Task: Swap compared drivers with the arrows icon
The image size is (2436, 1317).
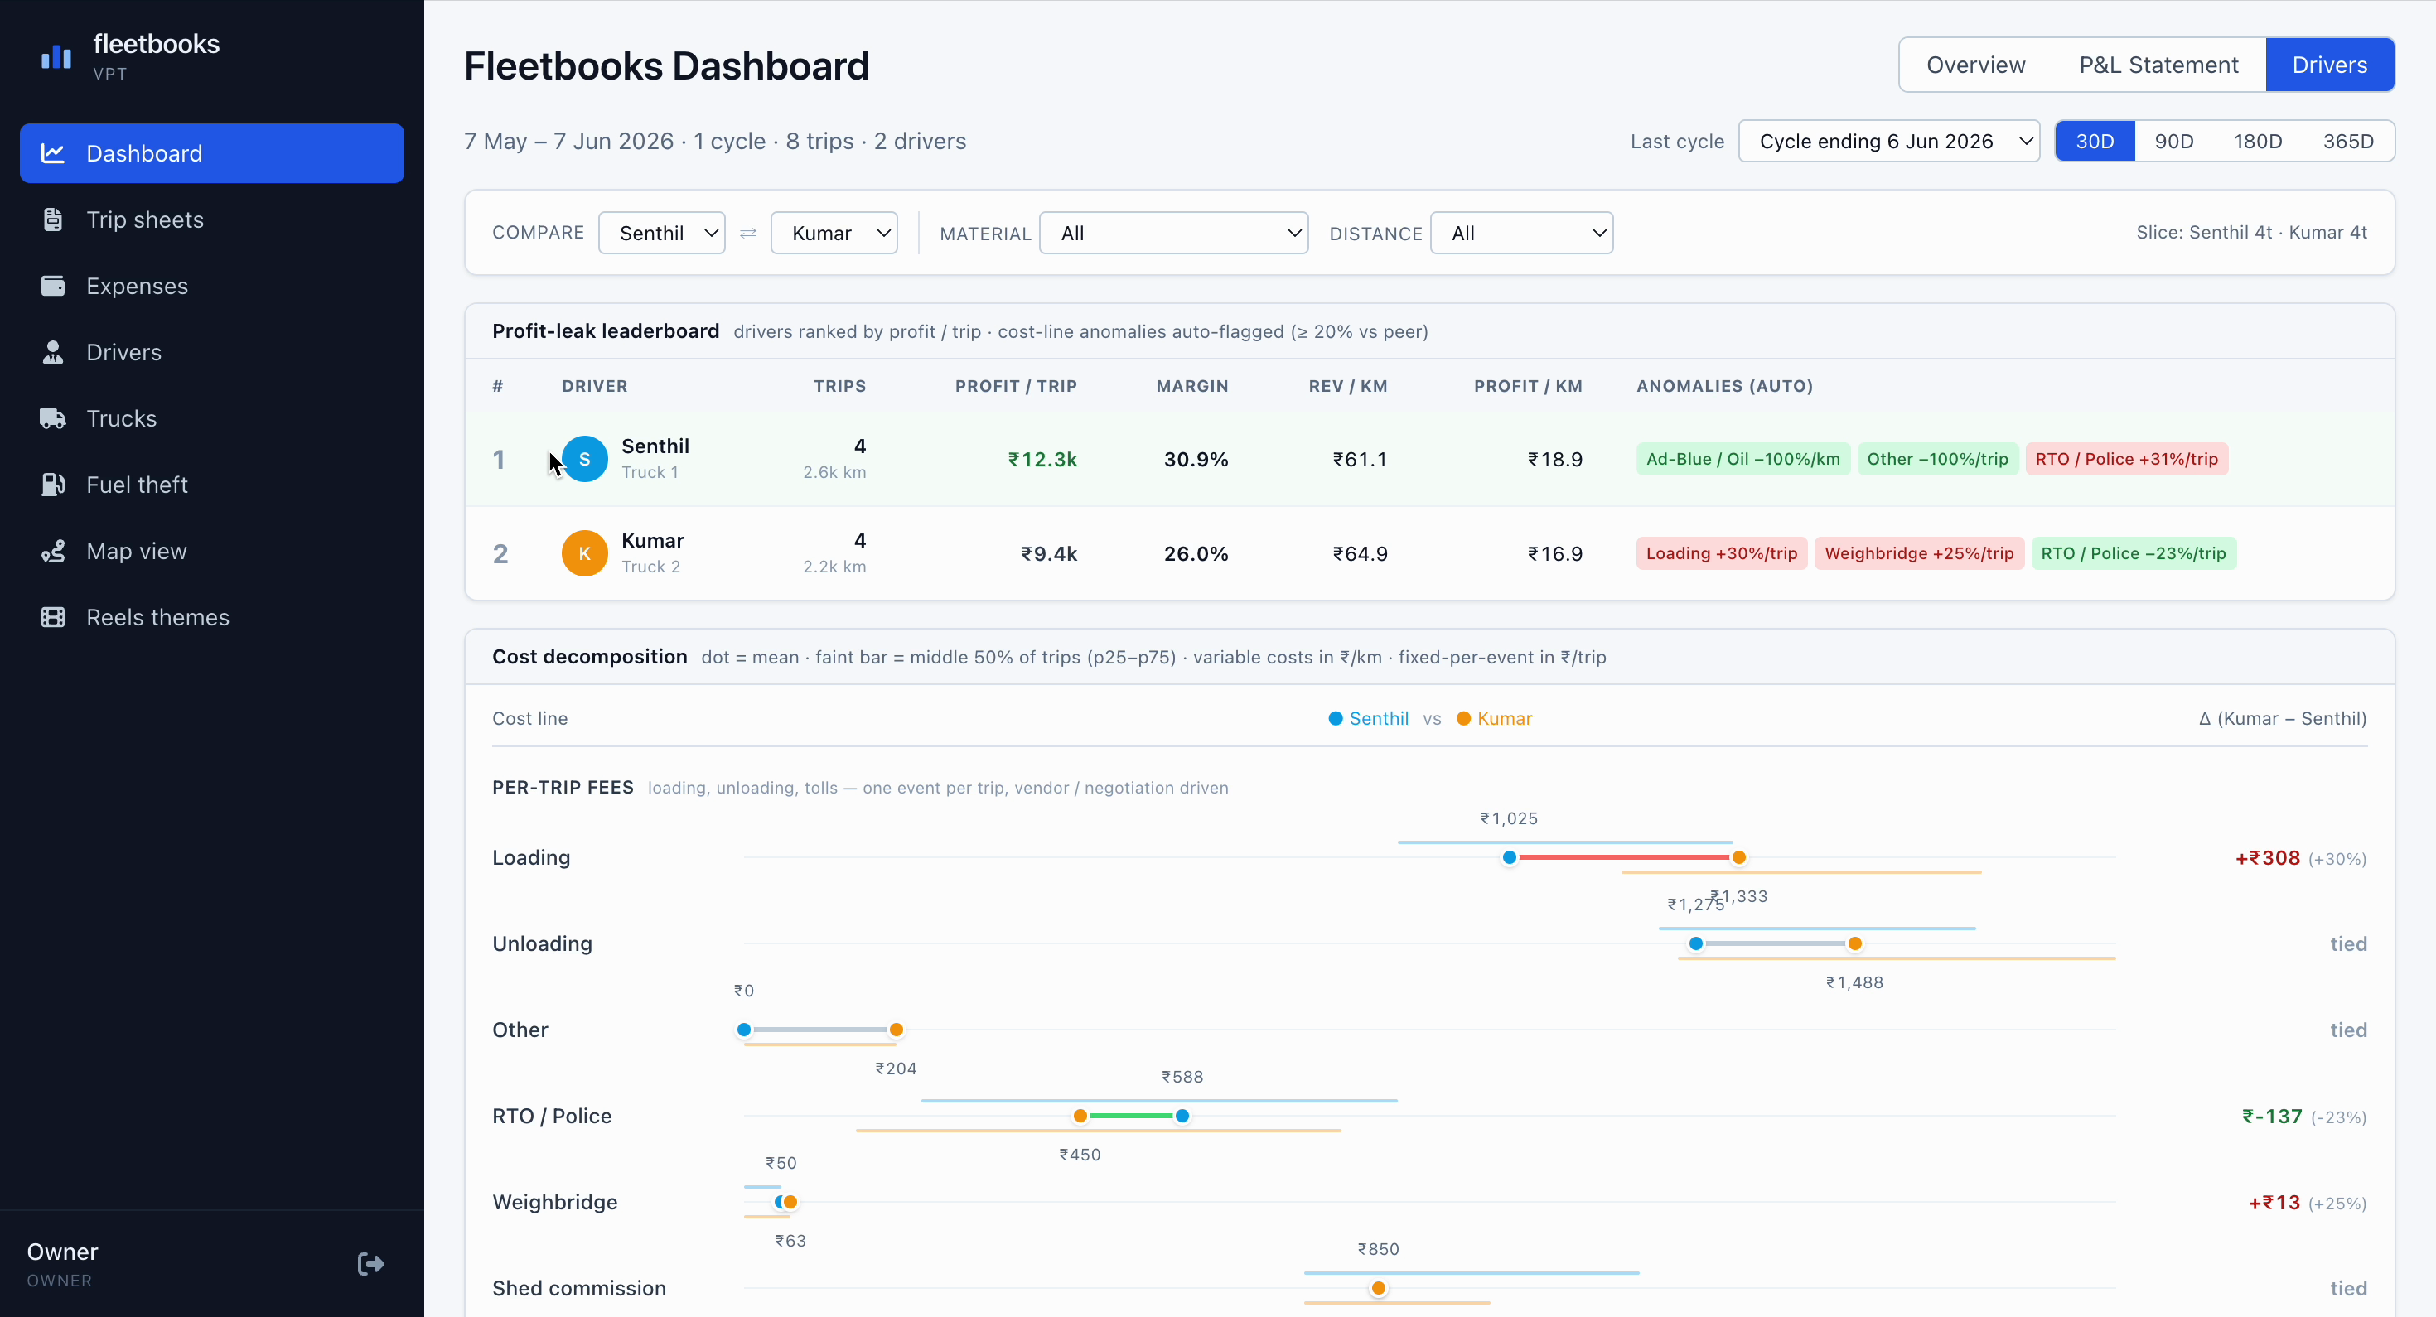Action: pyautogui.click(x=748, y=233)
